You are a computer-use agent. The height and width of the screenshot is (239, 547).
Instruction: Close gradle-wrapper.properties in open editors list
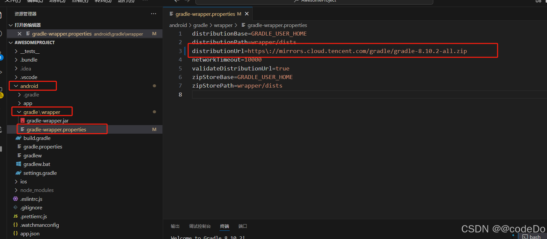pyautogui.click(x=19, y=34)
